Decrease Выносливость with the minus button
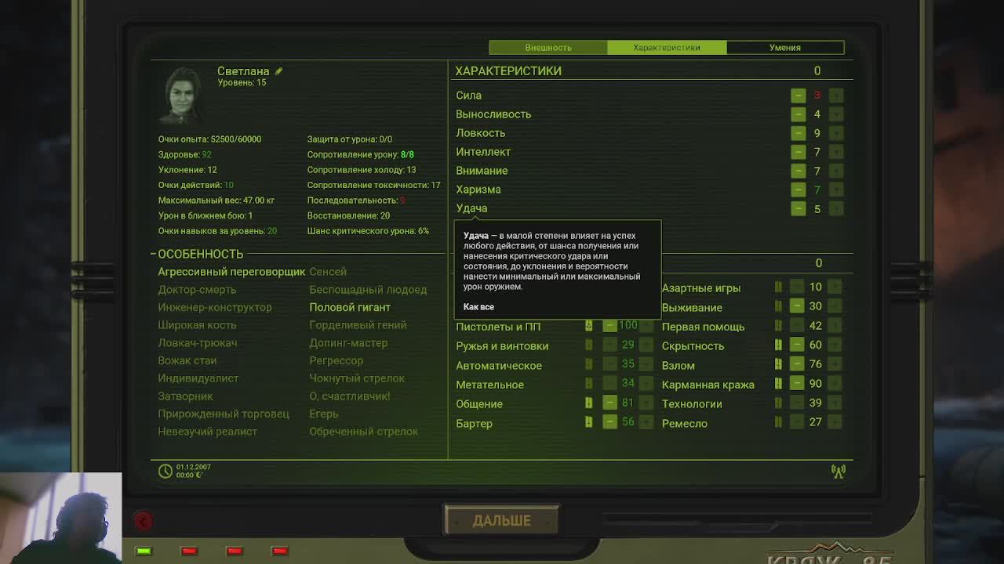This screenshot has width=1004, height=564. [798, 114]
